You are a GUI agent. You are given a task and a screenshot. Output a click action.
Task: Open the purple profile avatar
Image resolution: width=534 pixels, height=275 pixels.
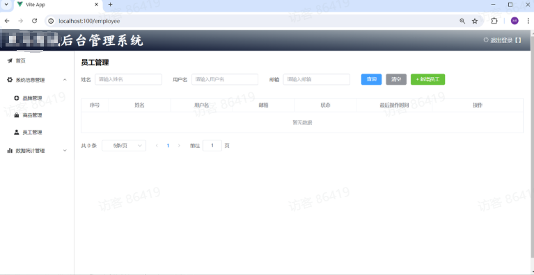pyautogui.click(x=515, y=21)
